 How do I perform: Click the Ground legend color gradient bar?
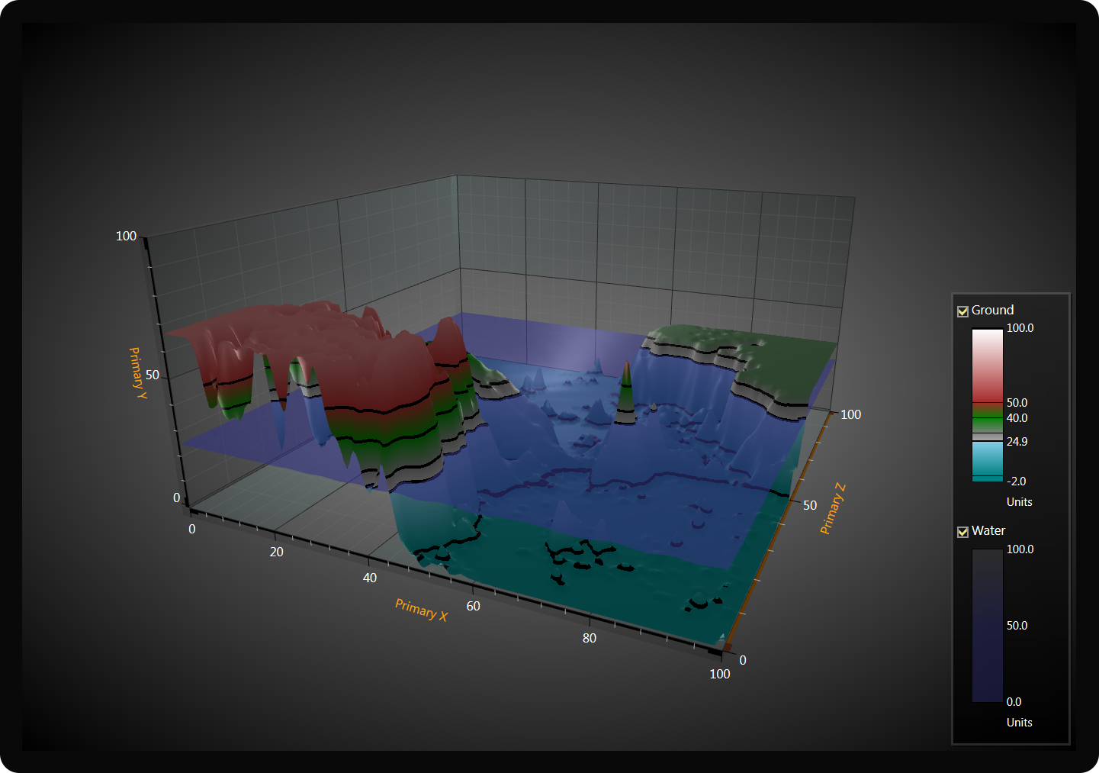click(987, 404)
